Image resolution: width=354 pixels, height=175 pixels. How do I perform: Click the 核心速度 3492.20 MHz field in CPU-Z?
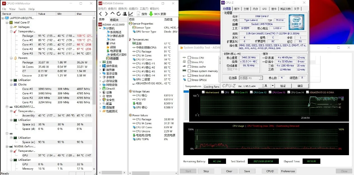[249, 58]
